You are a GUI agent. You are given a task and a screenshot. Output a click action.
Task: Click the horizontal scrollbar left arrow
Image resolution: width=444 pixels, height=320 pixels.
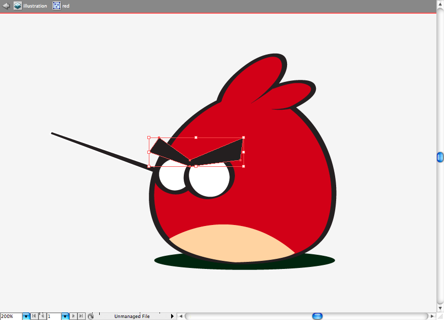(x=181, y=316)
